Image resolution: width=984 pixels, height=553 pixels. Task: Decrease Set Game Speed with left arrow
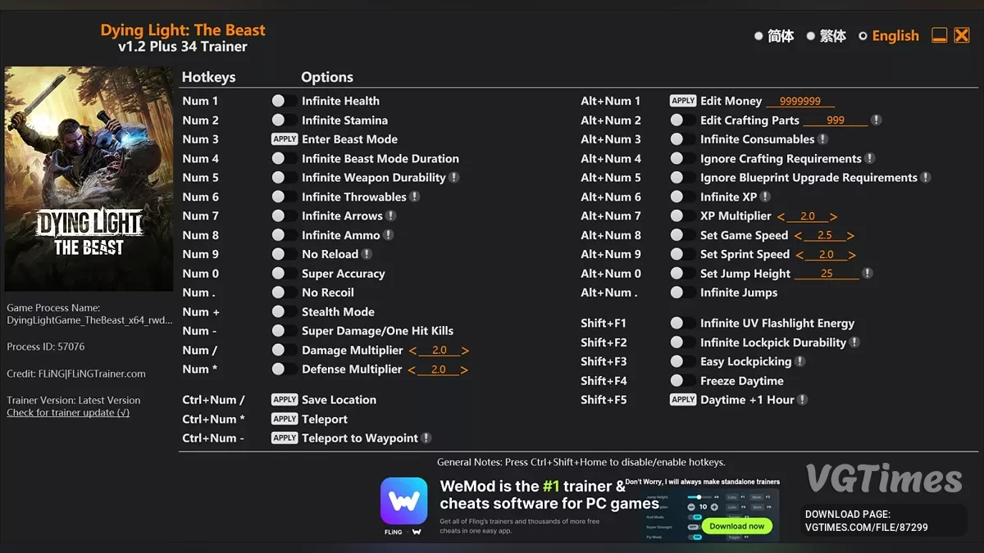(798, 236)
